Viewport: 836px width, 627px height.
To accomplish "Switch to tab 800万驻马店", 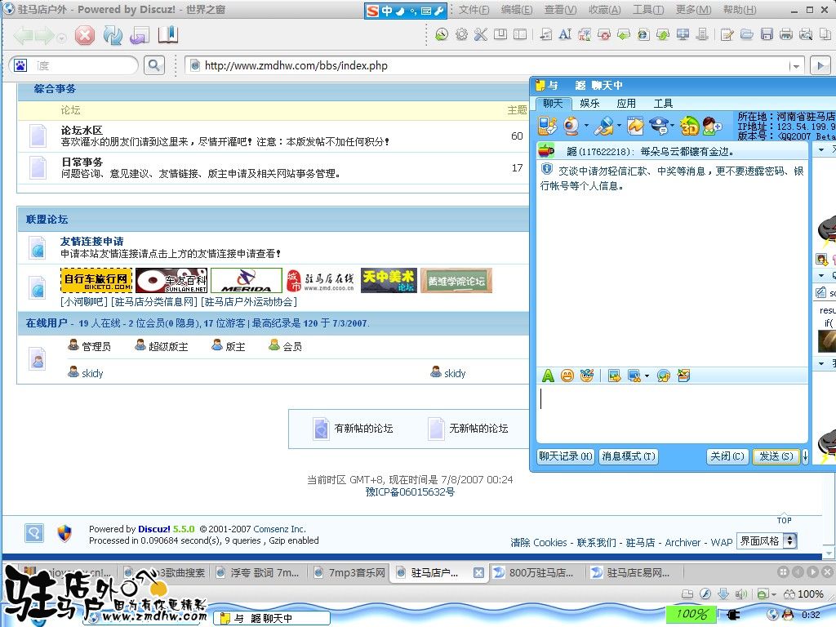I will coord(534,572).
